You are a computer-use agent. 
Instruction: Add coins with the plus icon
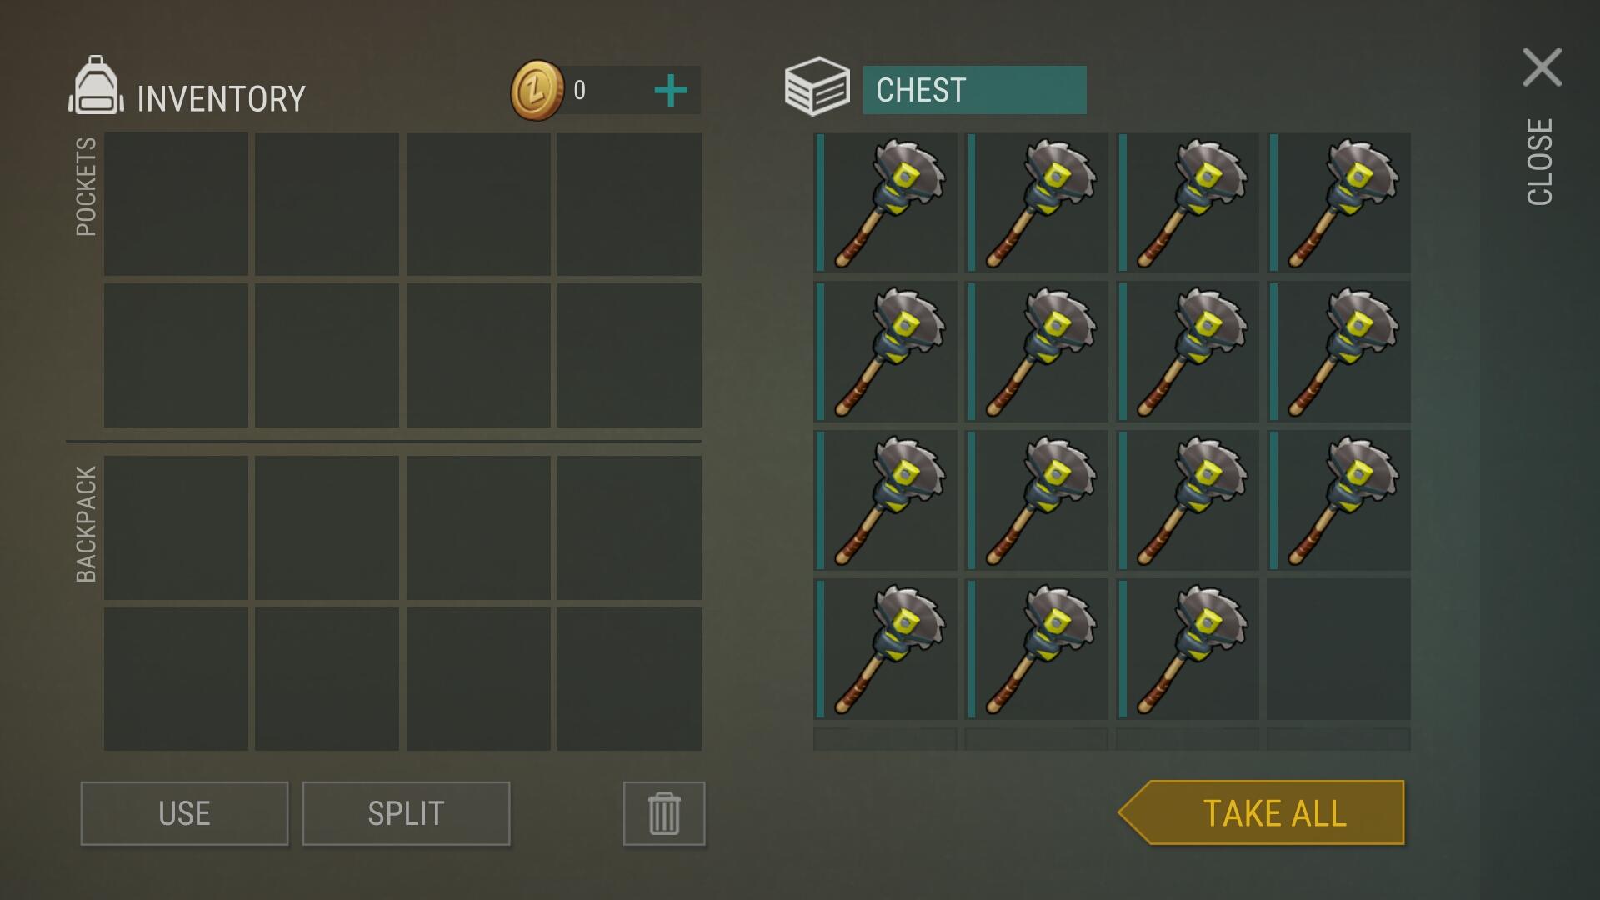click(671, 90)
